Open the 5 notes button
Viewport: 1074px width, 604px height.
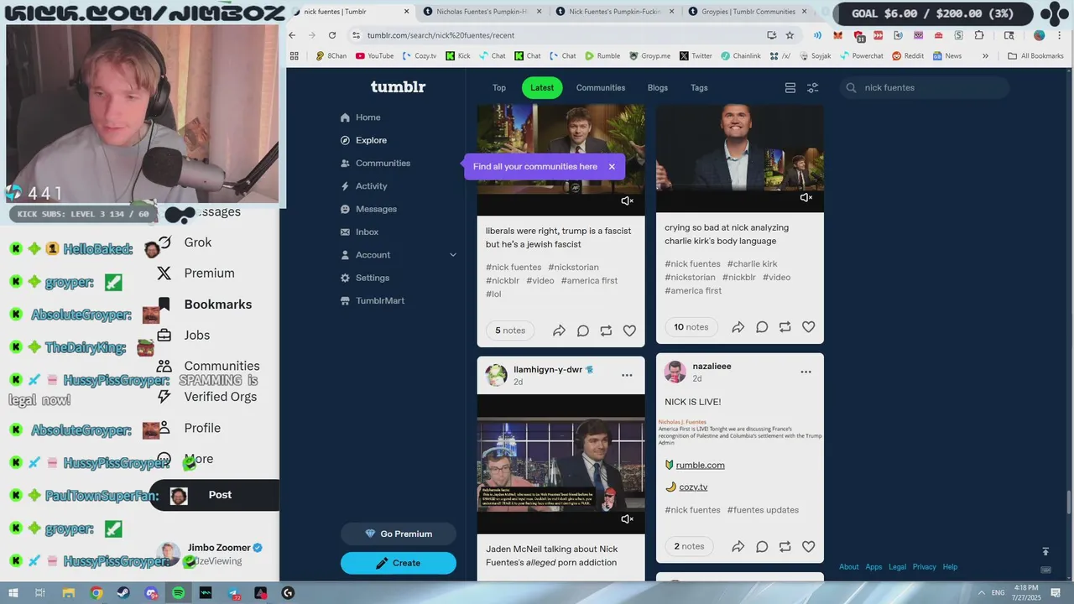[510, 331]
